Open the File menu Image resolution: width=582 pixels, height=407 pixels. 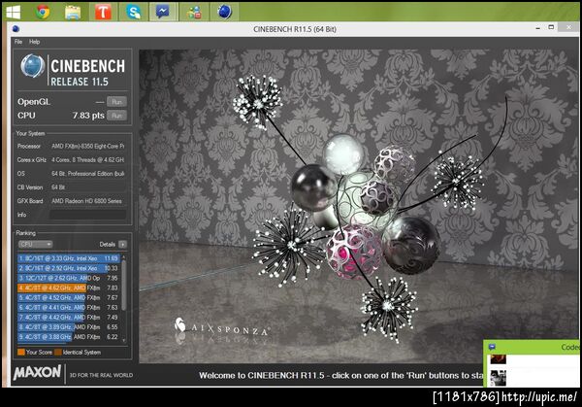[18, 42]
